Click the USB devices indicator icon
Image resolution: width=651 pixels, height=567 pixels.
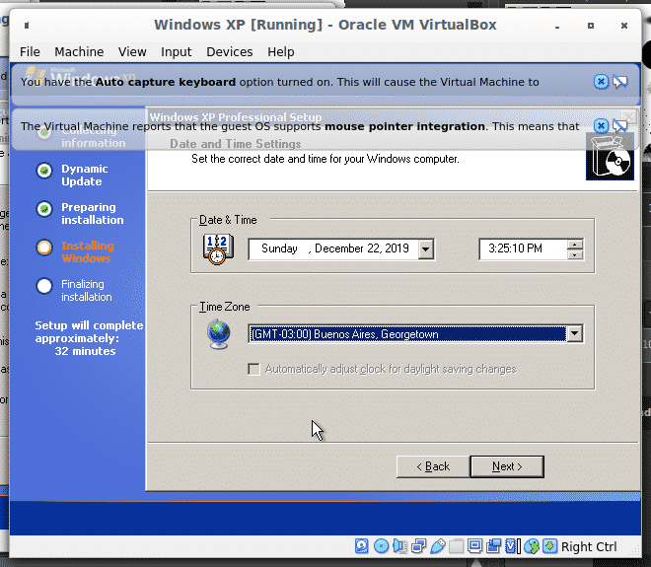point(438,546)
